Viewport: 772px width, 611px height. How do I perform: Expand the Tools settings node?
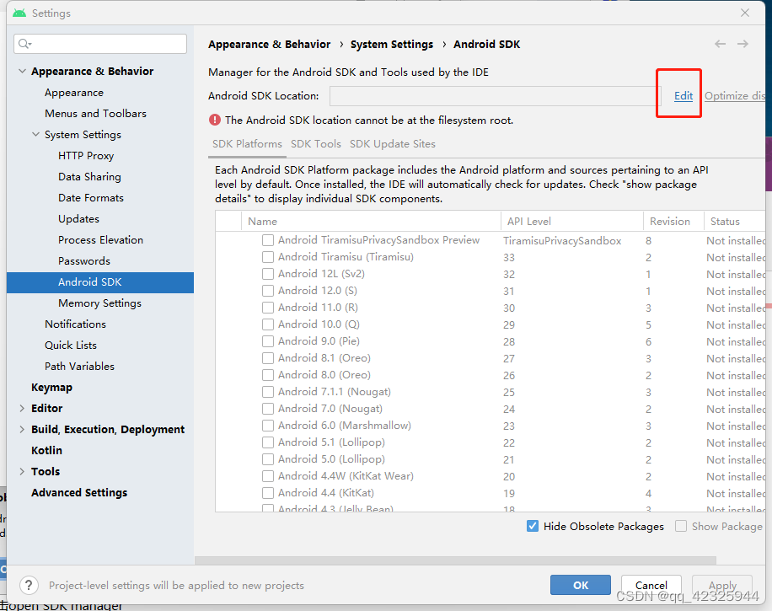pos(22,471)
